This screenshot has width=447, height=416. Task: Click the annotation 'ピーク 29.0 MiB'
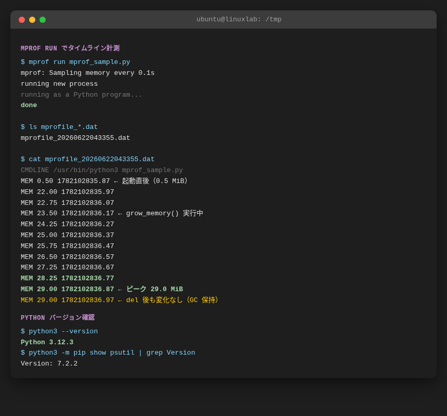tap(154, 289)
